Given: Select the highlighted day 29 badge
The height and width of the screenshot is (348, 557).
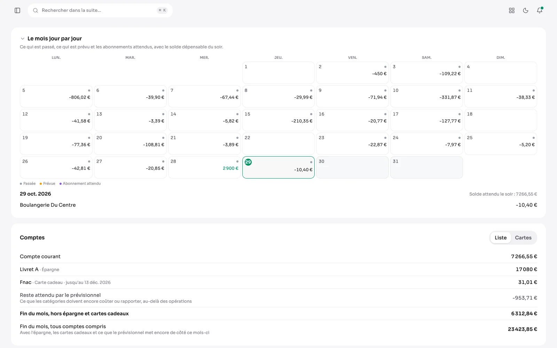Looking at the screenshot, I should [248, 162].
